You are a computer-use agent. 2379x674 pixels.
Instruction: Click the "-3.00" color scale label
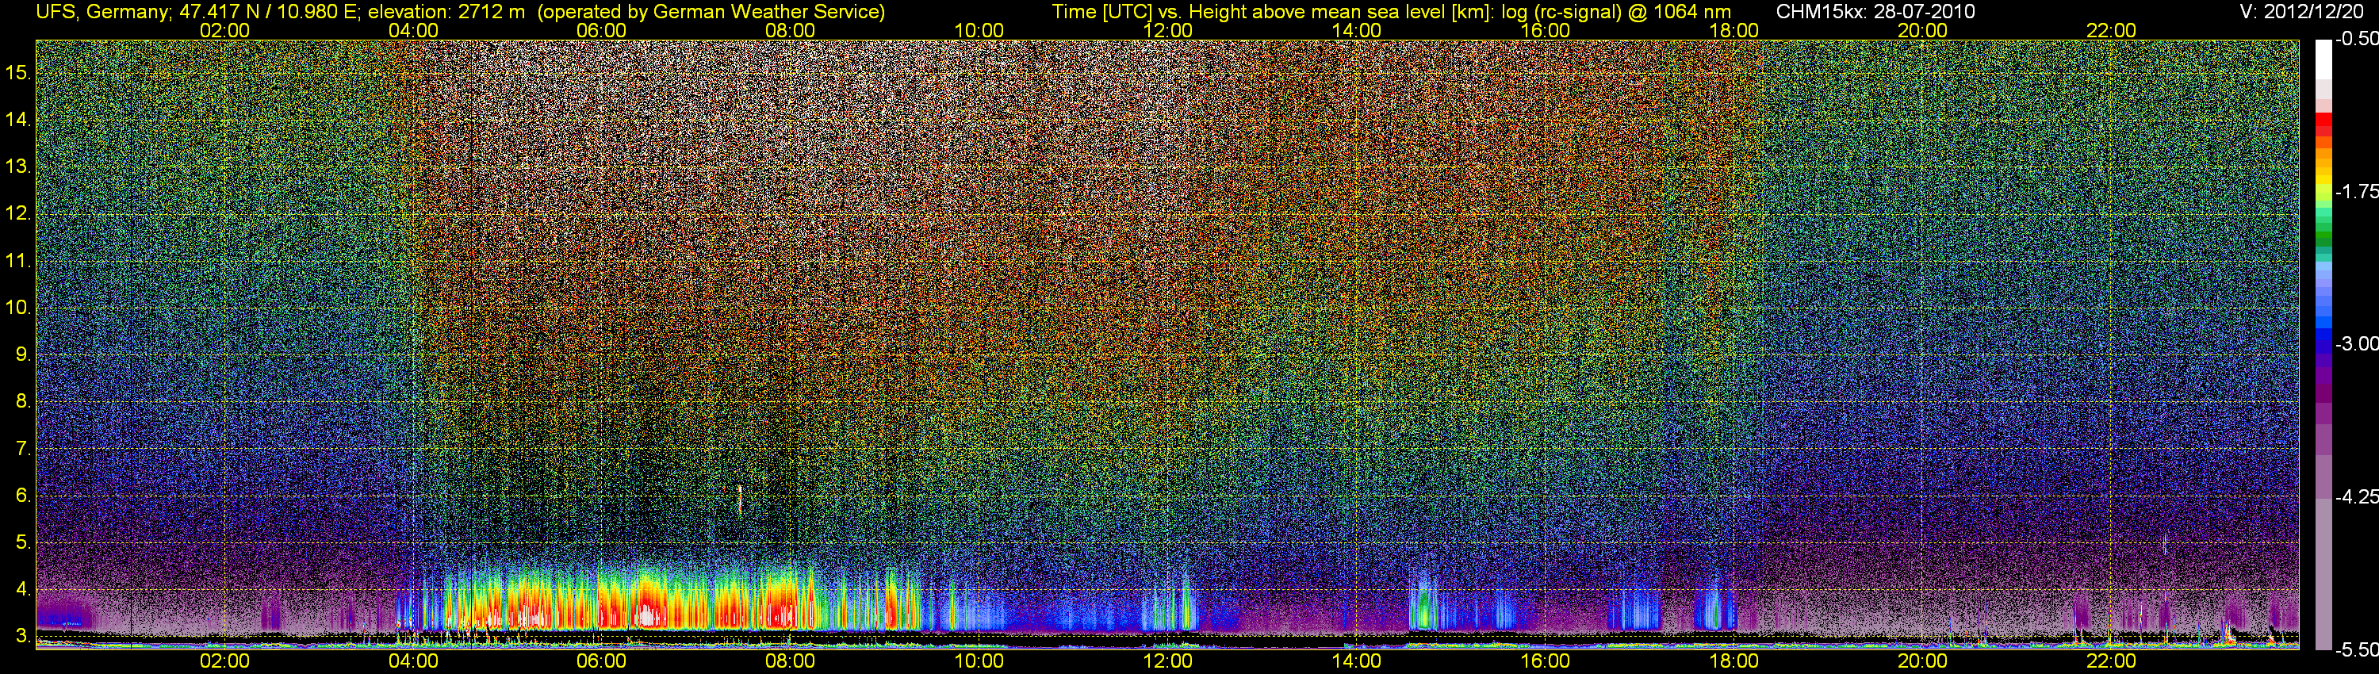point(2356,344)
